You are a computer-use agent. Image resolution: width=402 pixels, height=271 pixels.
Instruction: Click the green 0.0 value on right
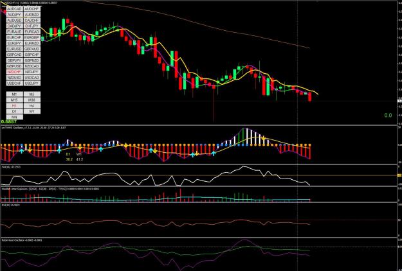(388, 116)
